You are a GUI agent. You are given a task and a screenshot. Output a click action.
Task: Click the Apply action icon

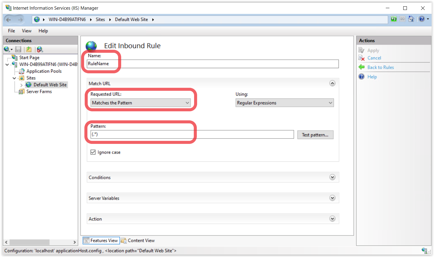pos(362,50)
